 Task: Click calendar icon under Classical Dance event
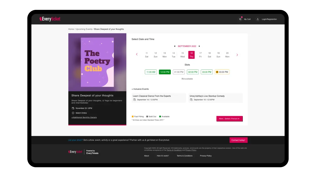pyautogui.click(x=134, y=100)
